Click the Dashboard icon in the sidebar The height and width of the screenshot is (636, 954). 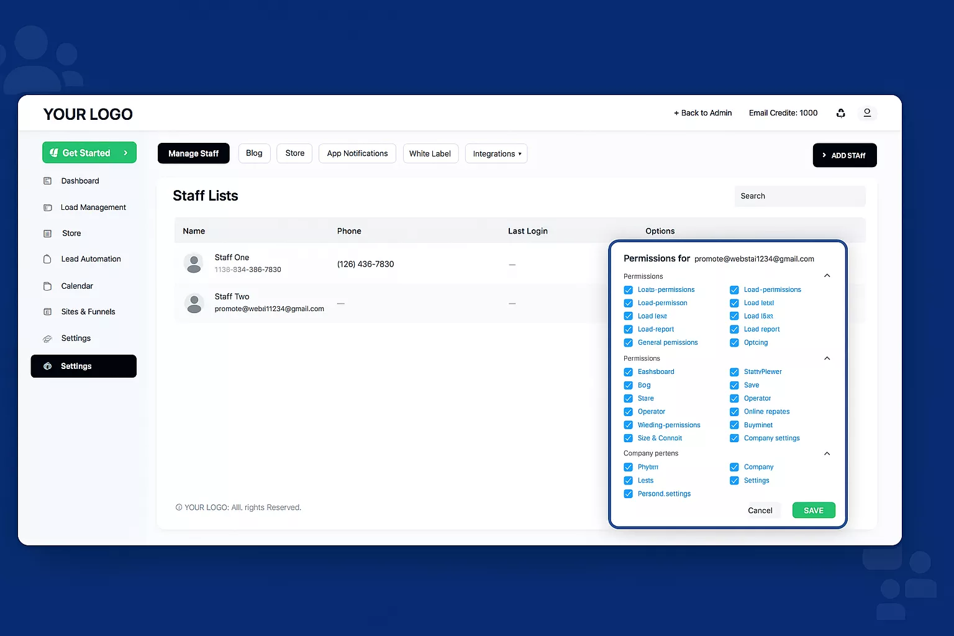47,181
